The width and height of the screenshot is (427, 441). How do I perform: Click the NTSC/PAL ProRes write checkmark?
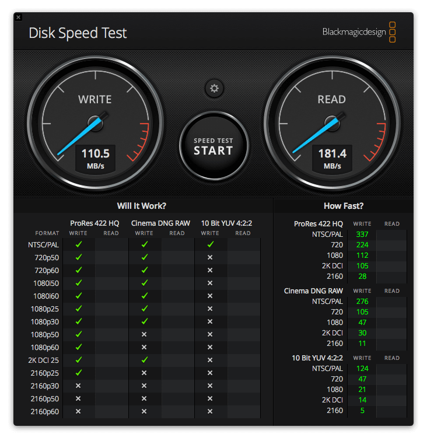coord(79,244)
